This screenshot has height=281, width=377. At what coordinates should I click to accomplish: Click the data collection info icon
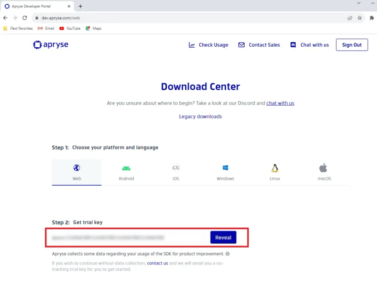[228, 254]
